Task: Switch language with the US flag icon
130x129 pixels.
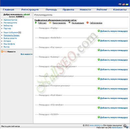Action: 123,4
